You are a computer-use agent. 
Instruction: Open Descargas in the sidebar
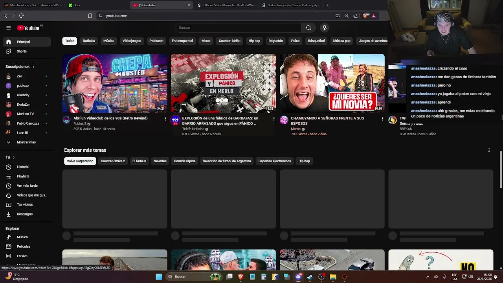[27, 214]
